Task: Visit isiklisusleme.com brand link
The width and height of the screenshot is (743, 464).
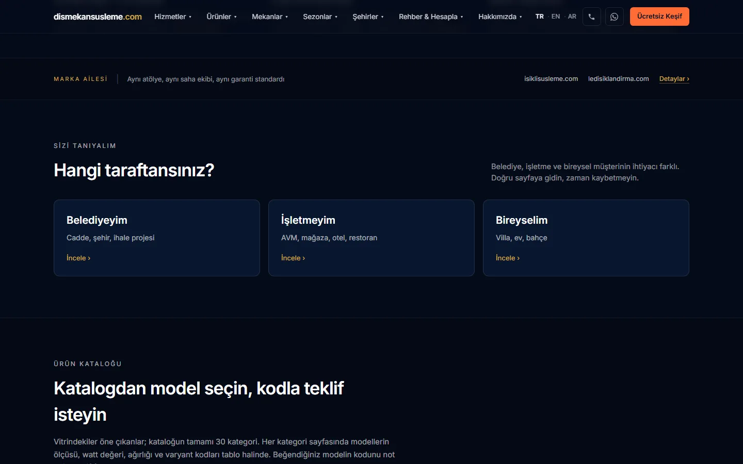Action: (551, 79)
